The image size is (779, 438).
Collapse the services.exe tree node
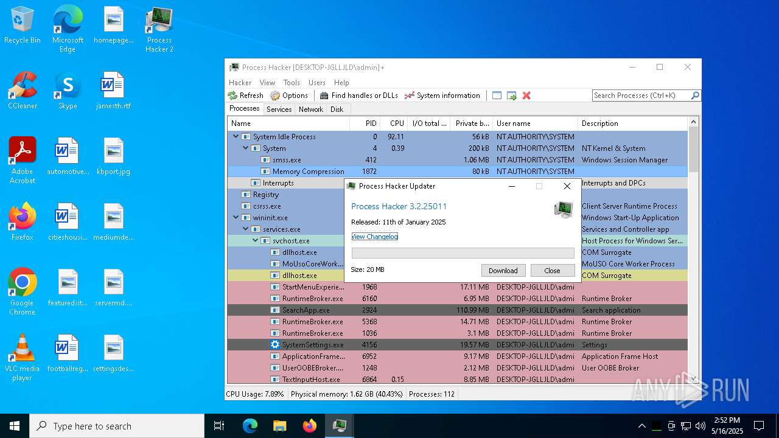click(x=246, y=229)
